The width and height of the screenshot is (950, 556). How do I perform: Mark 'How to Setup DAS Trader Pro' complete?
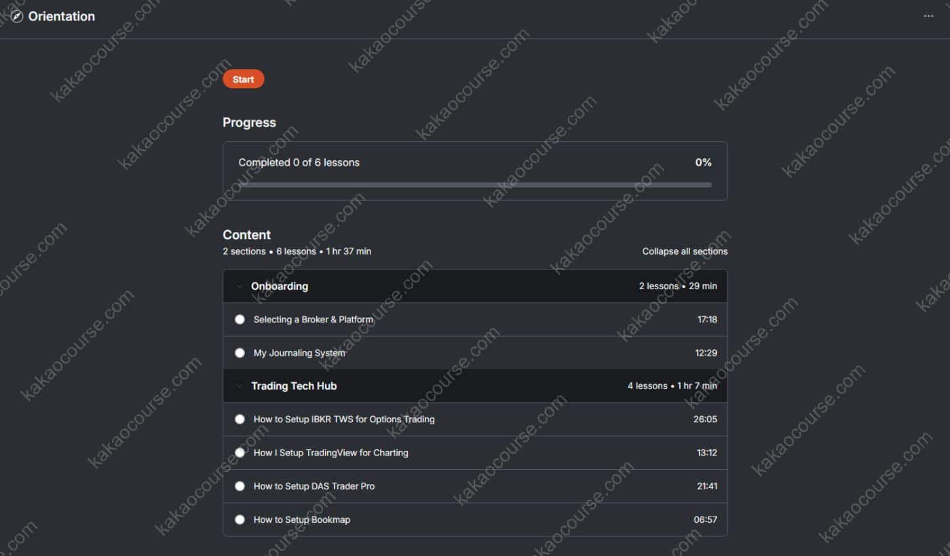(x=240, y=485)
